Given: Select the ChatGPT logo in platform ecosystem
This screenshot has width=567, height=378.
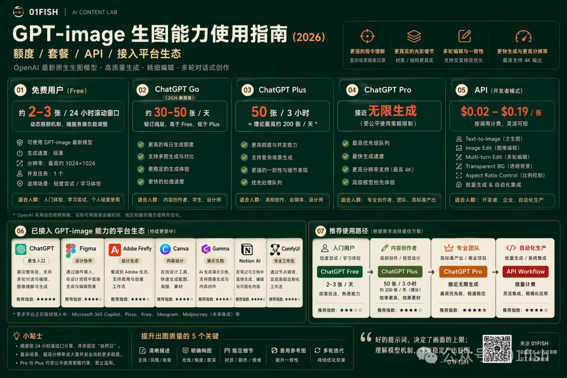Looking at the screenshot, I should coord(21,249).
